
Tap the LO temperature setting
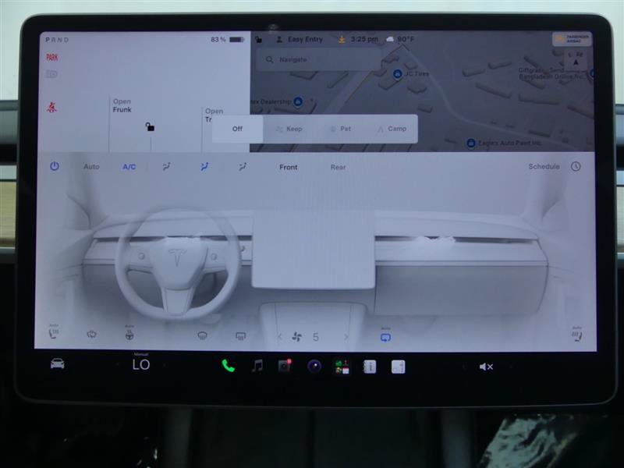[x=141, y=364]
